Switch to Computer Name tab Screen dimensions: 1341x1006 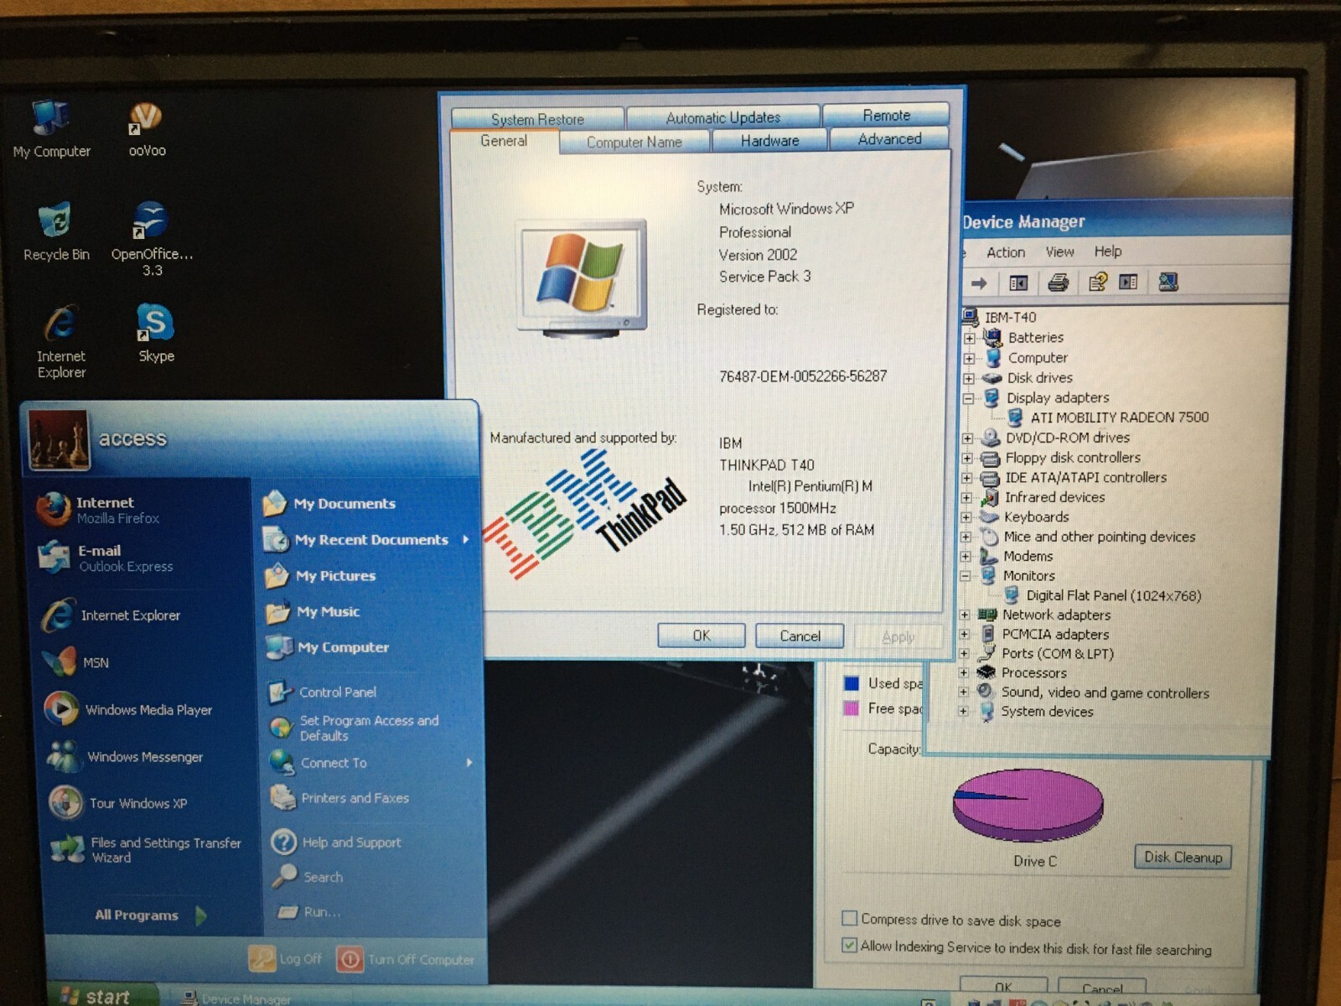(634, 142)
